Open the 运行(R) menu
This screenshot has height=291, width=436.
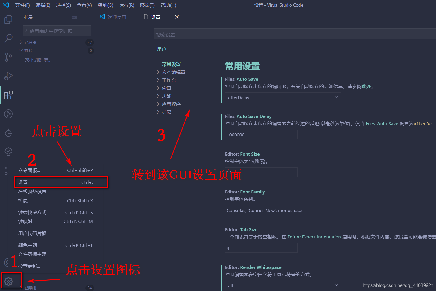pyautogui.click(x=127, y=5)
